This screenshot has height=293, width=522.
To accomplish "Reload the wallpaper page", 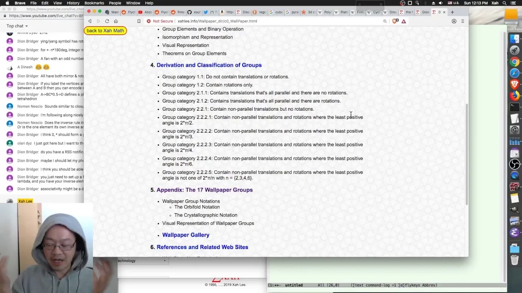I will point(107,21).
